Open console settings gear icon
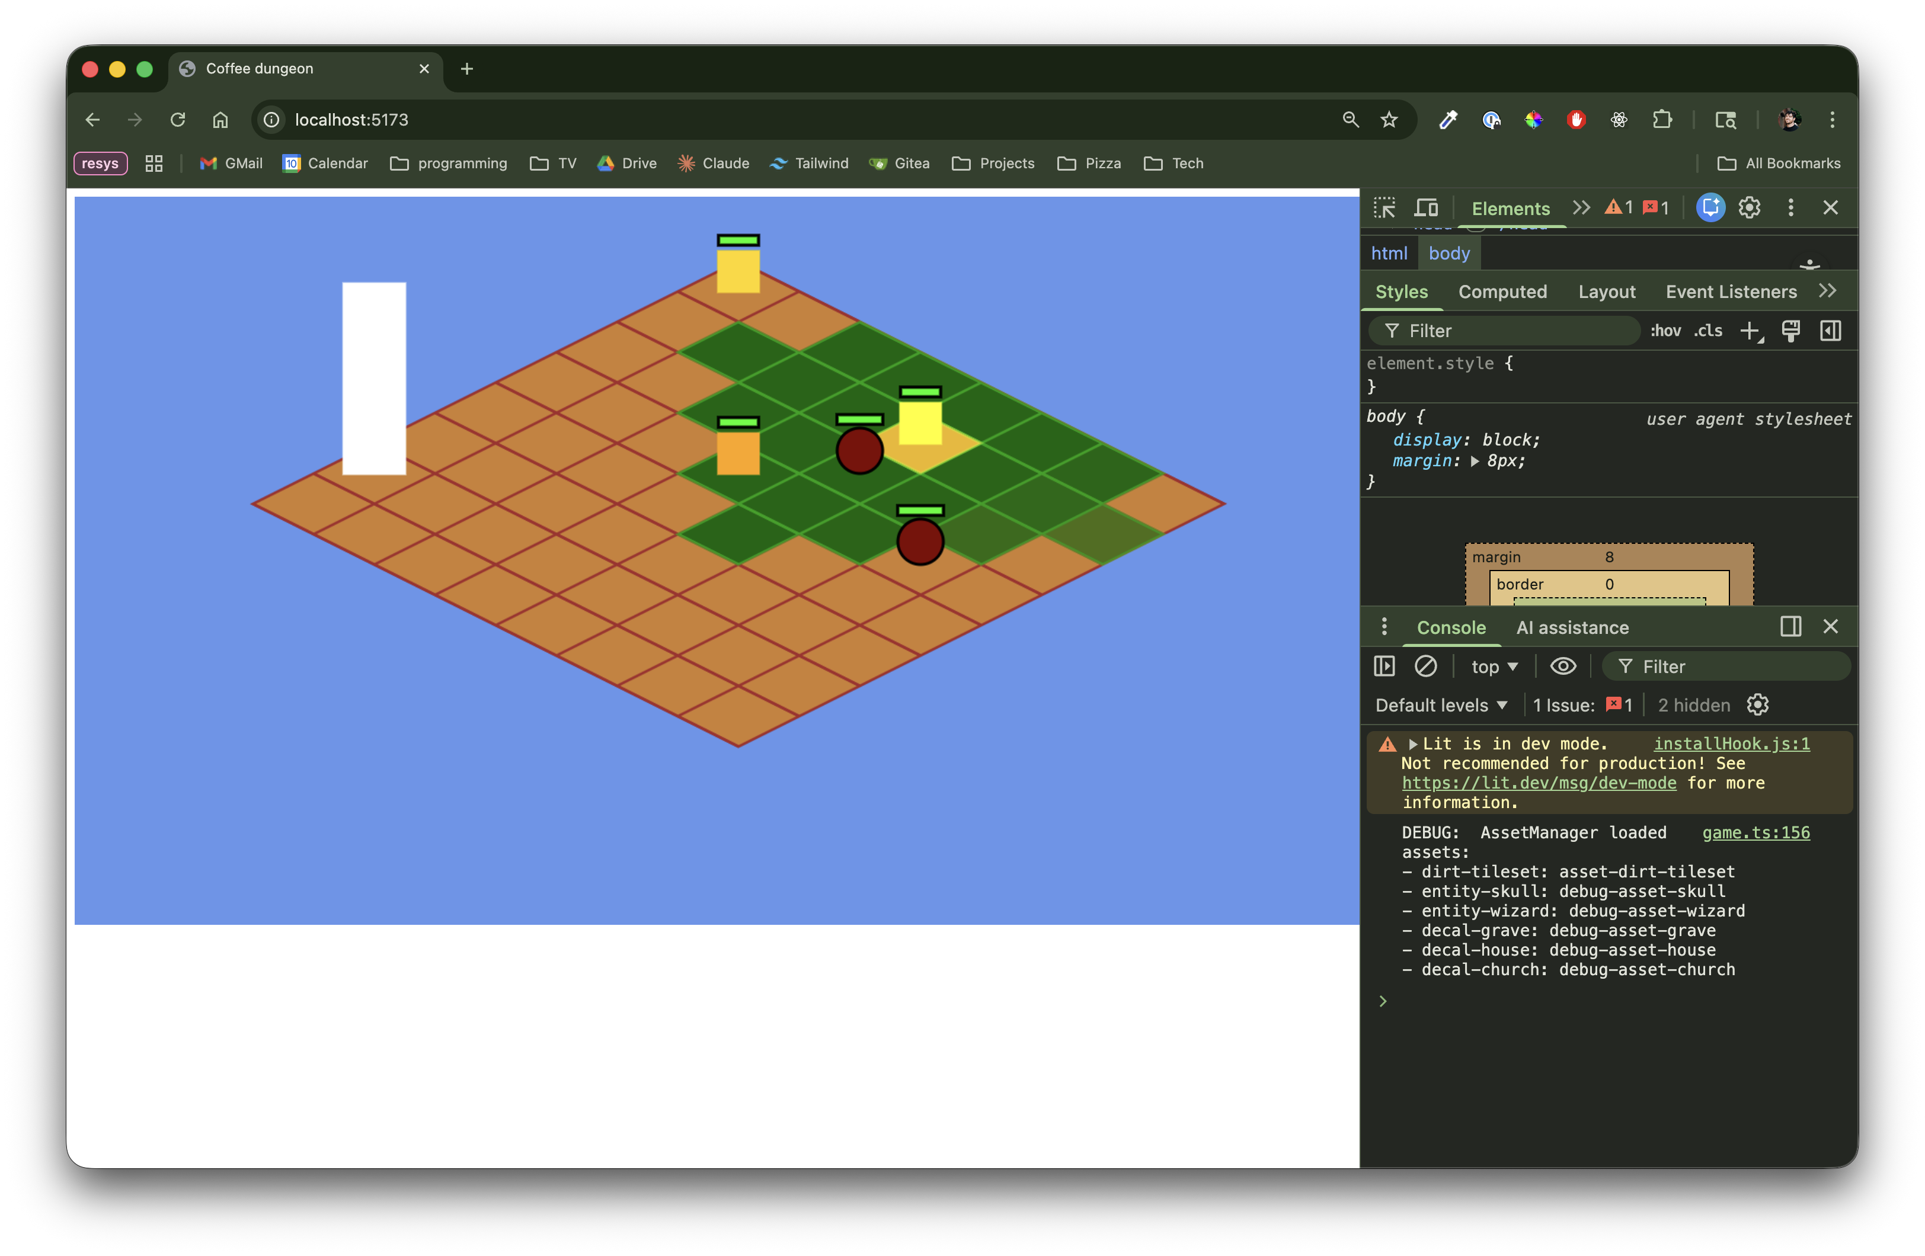Image resolution: width=1925 pixels, height=1256 pixels. 1758,705
